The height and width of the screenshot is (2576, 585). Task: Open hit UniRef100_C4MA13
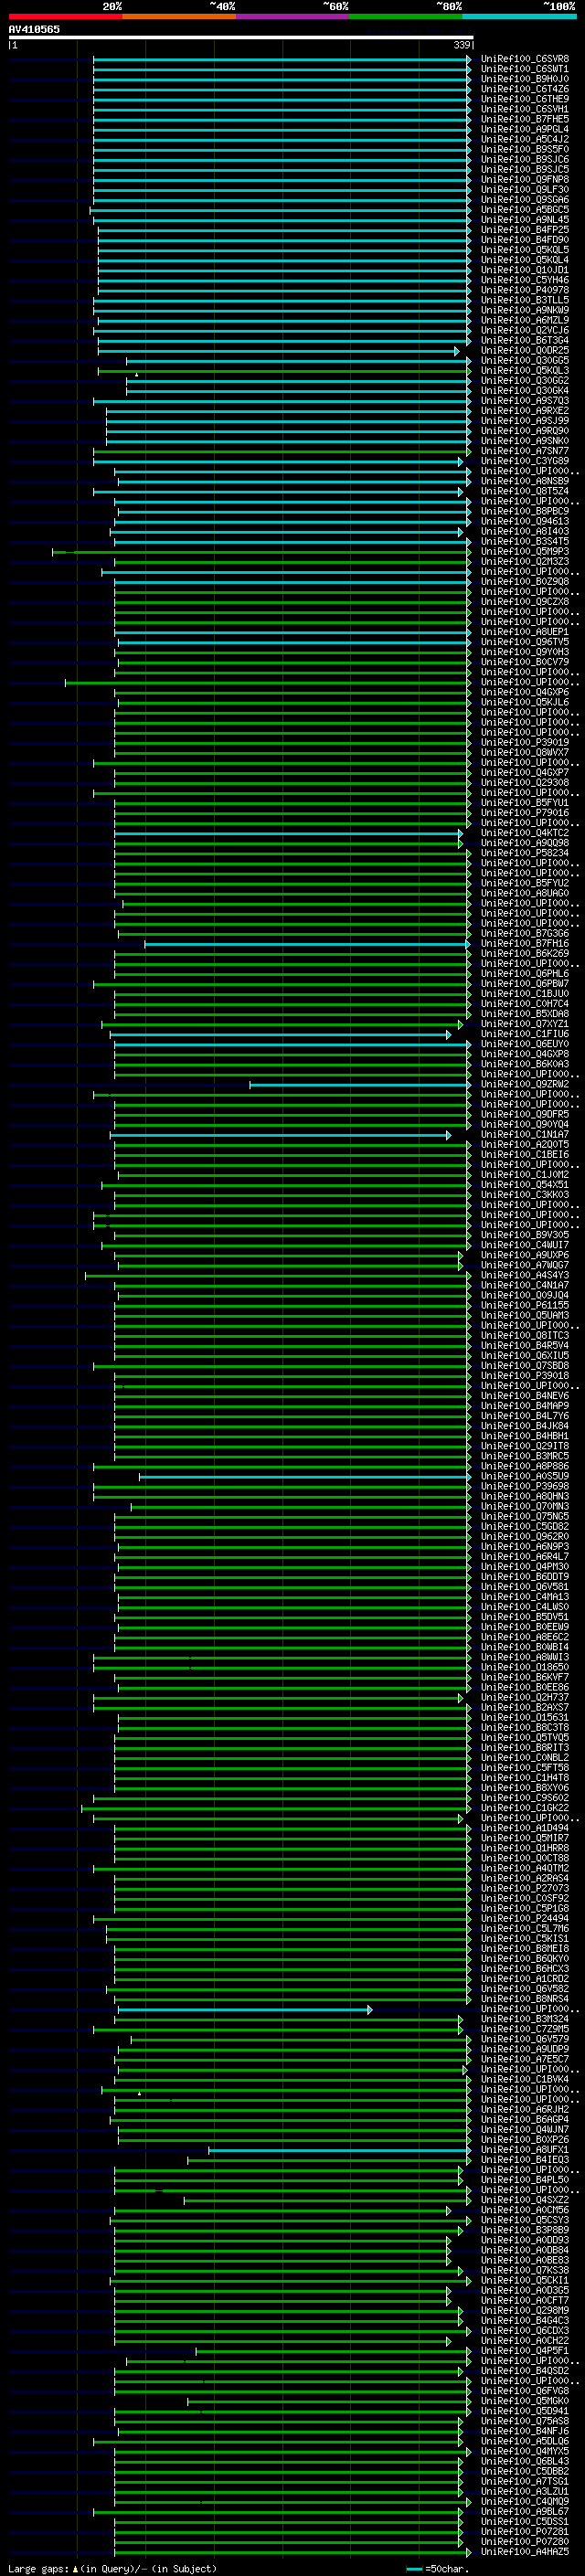pyautogui.click(x=525, y=1597)
